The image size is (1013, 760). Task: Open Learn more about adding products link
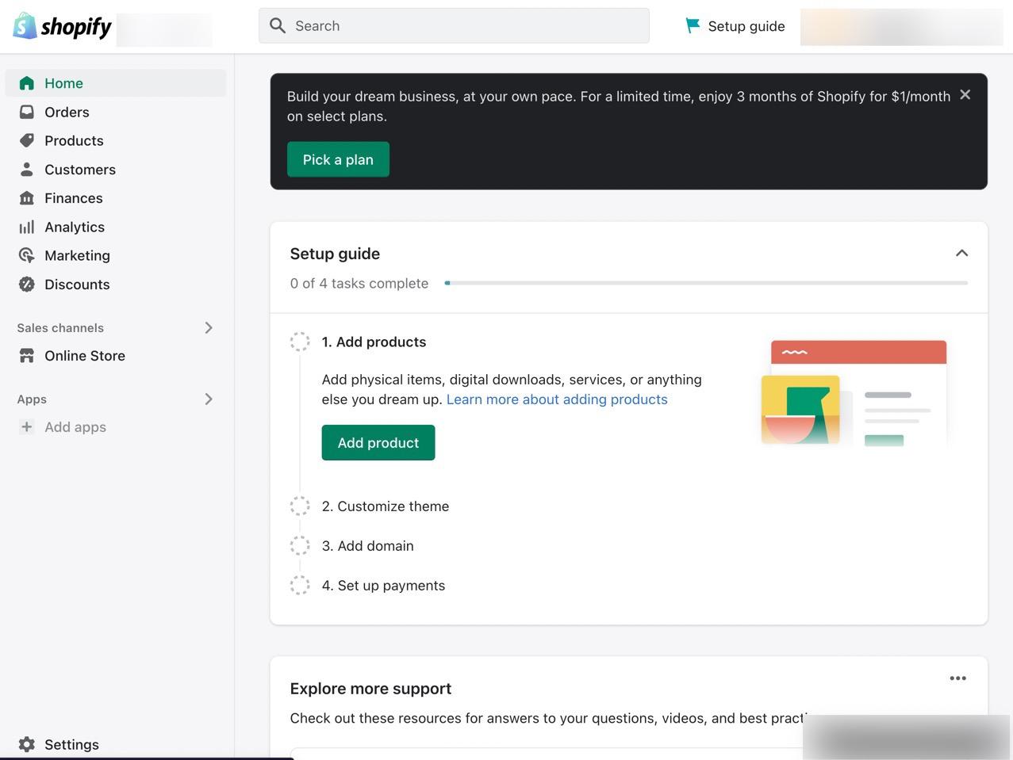tap(557, 399)
